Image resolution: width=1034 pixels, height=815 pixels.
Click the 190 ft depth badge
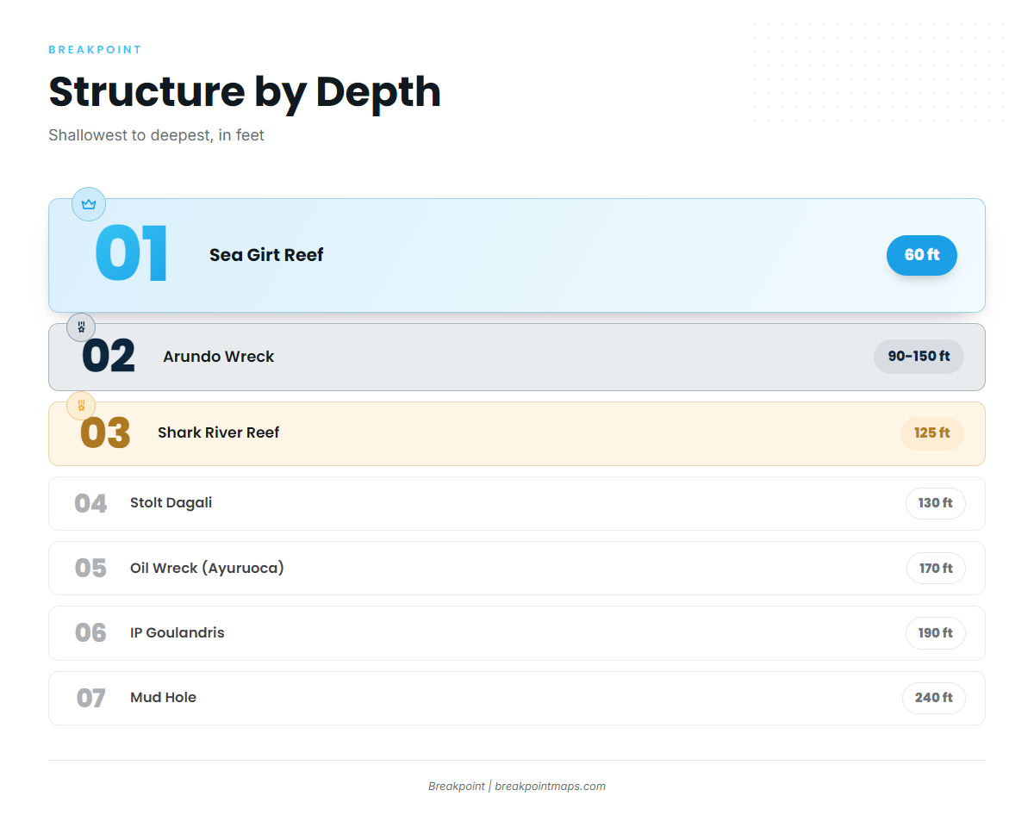[x=936, y=633]
